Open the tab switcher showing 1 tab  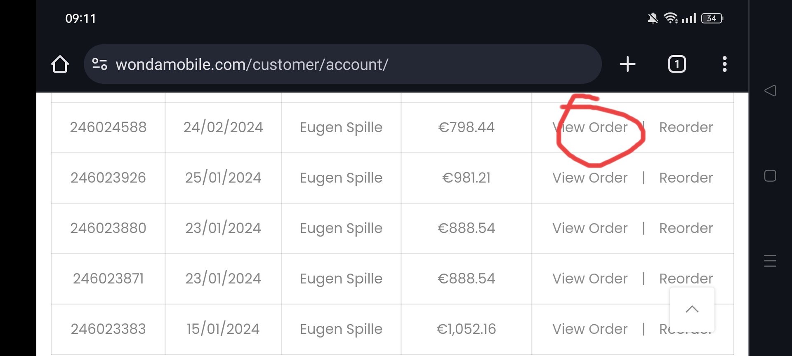677,64
